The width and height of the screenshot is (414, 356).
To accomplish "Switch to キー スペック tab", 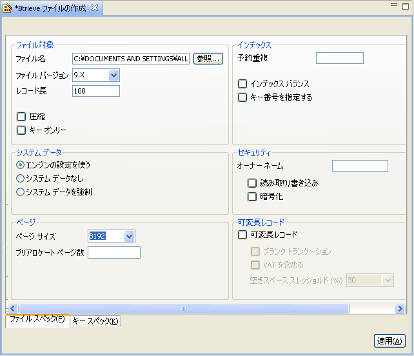I will point(95,321).
